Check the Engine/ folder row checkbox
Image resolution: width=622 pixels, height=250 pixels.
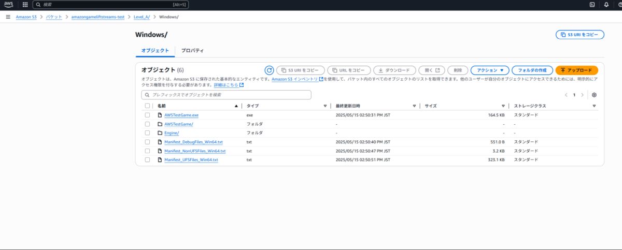[148, 133]
